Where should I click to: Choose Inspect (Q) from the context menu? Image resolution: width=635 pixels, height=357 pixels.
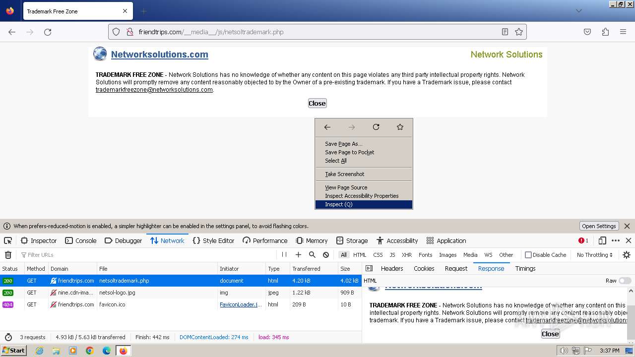(364, 204)
